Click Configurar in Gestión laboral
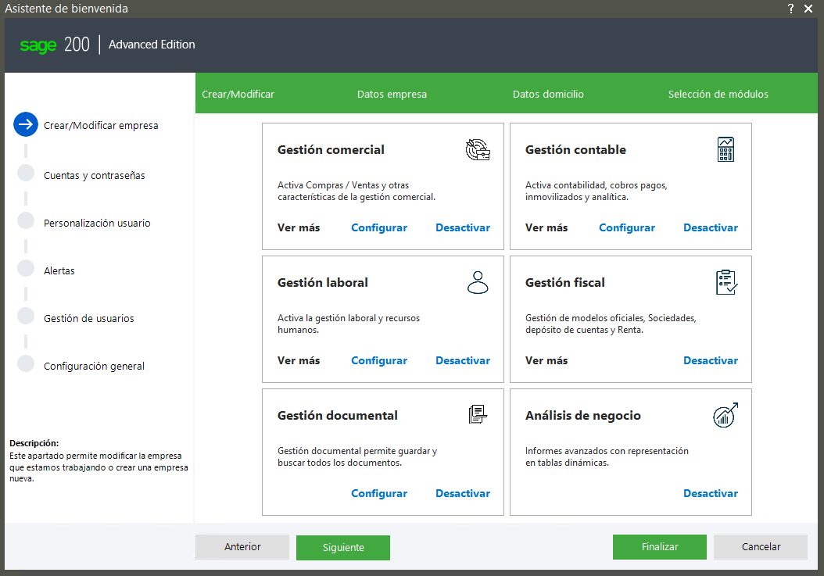The height and width of the screenshot is (576, 824). tap(379, 360)
